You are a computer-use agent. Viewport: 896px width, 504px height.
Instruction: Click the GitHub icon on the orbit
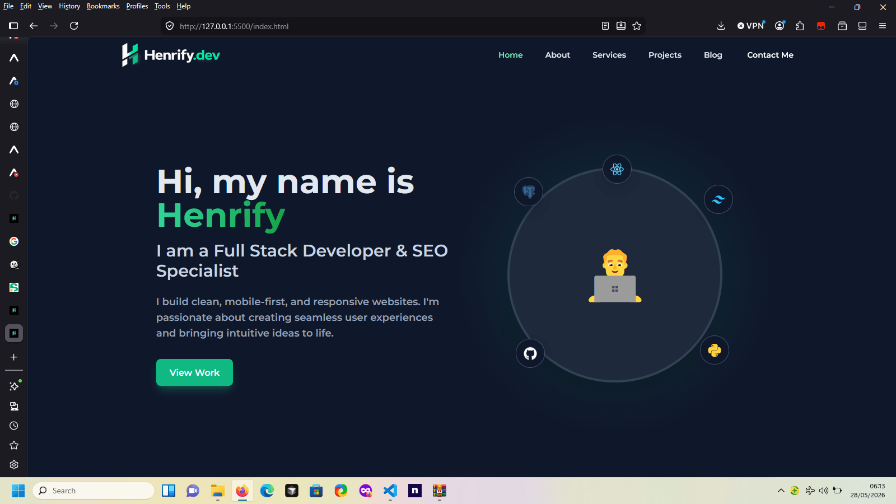pyautogui.click(x=530, y=353)
